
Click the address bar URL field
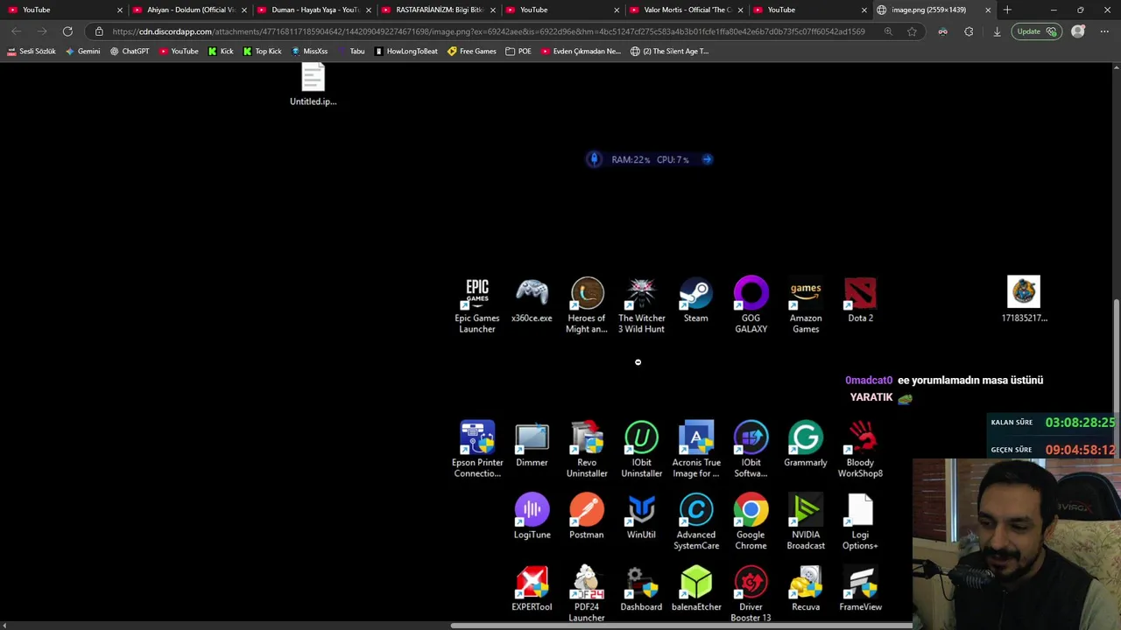pos(489,31)
